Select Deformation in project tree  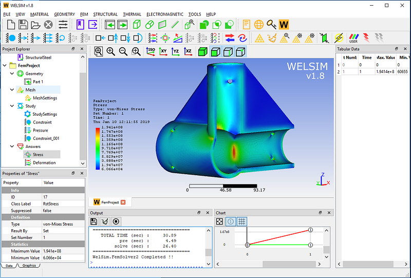tap(44, 162)
